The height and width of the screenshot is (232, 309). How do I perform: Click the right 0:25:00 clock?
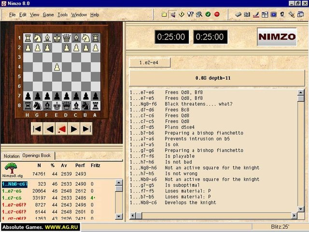210,37
